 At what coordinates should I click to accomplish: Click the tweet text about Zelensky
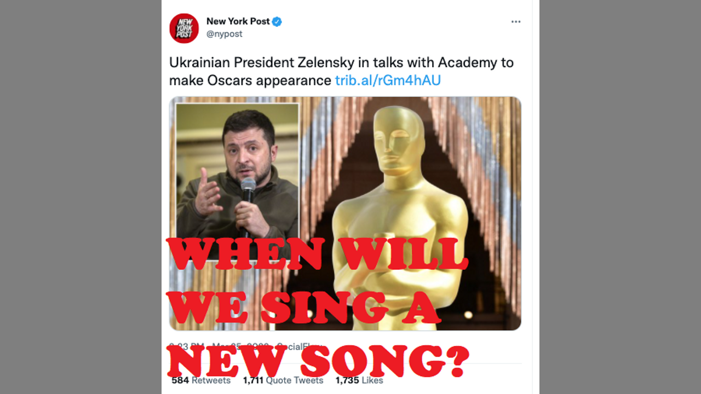[341, 72]
